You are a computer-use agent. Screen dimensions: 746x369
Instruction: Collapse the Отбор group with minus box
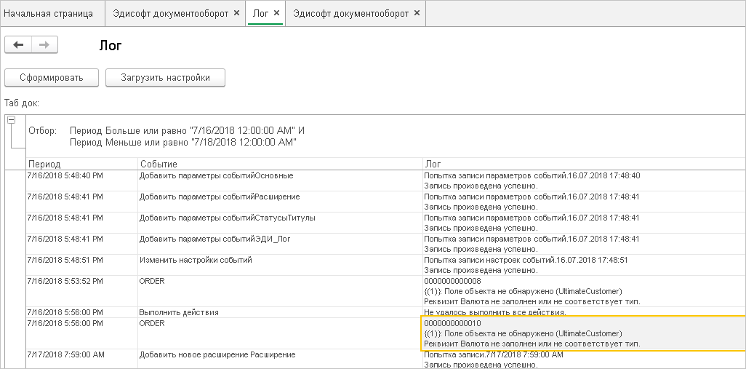(11, 121)
